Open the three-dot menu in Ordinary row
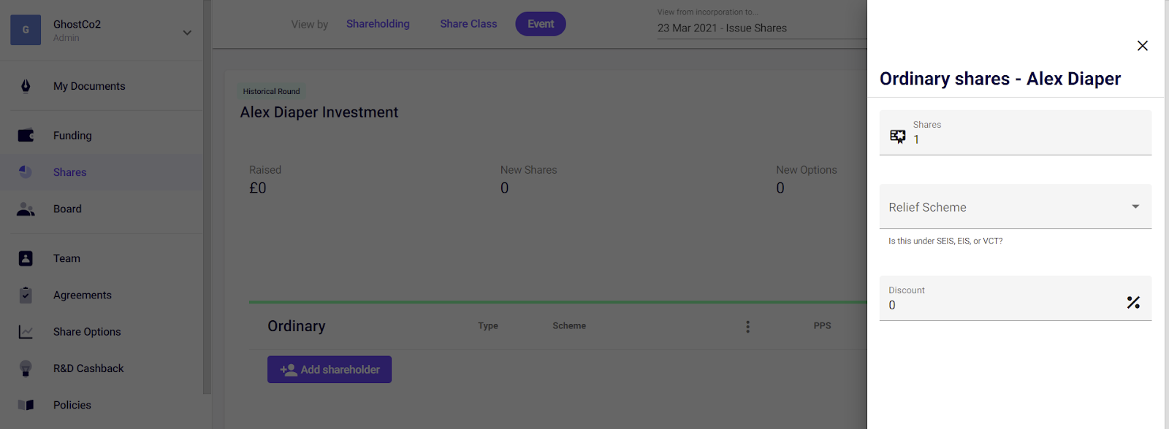This screenshot has width=1169, height=429. [x=747, y=327]
